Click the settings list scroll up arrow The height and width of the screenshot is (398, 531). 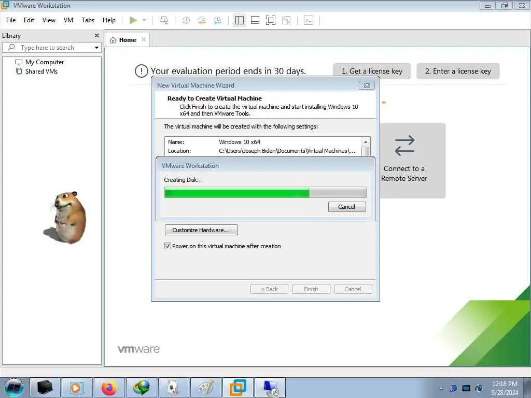pyautogui.click(x=366, y=142)
